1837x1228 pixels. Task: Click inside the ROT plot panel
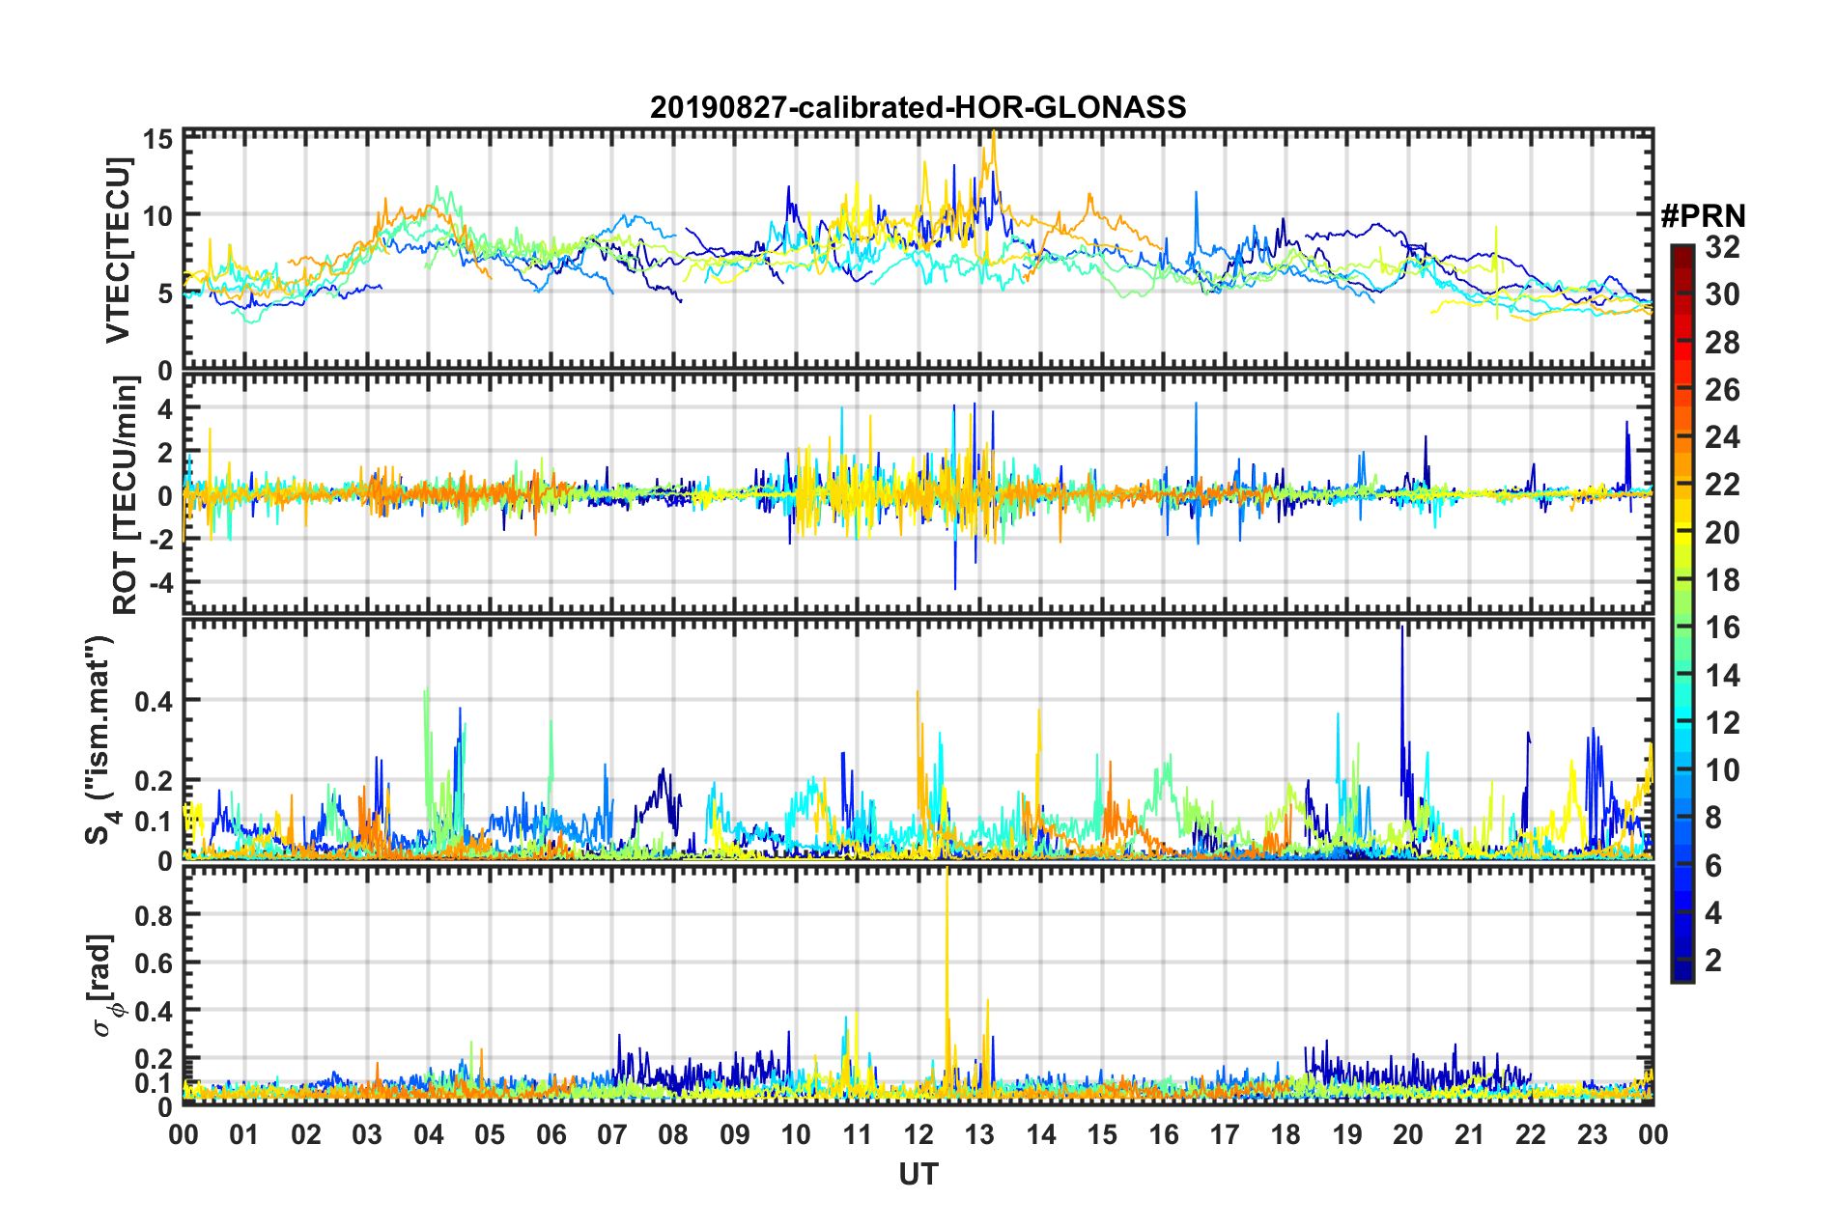pyautogui.click(x=918, y=493)
